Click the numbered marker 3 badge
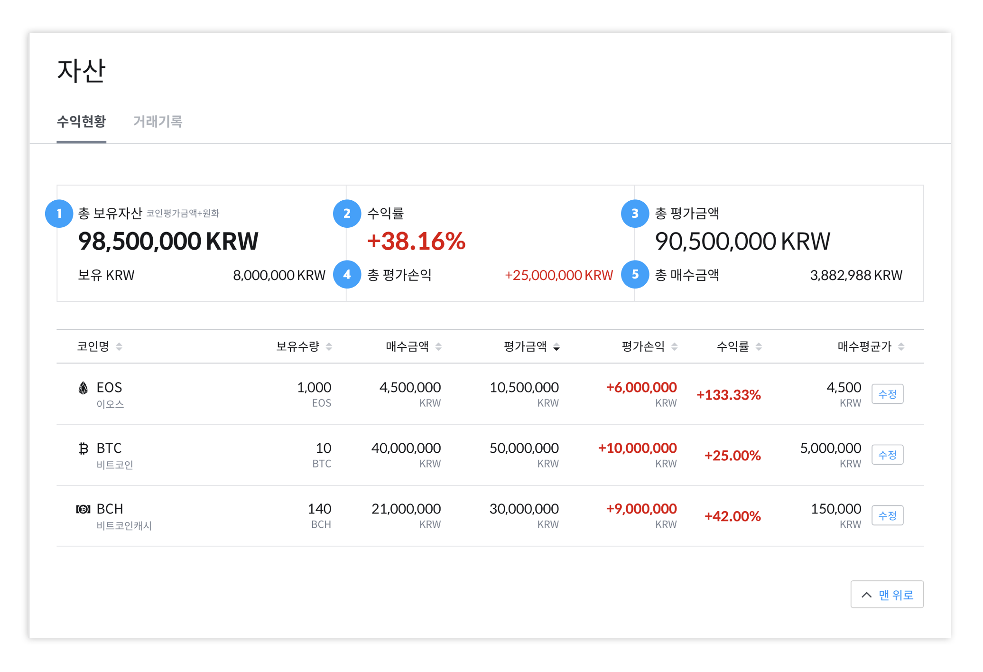The image size is (983, 672). tap(635, 214)
